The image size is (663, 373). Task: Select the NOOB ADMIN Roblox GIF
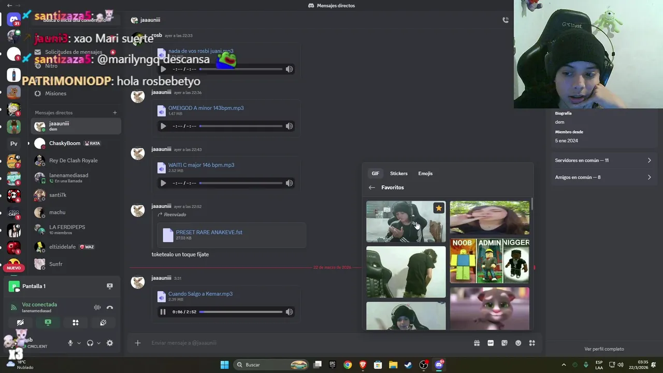[x=489, y=261]
